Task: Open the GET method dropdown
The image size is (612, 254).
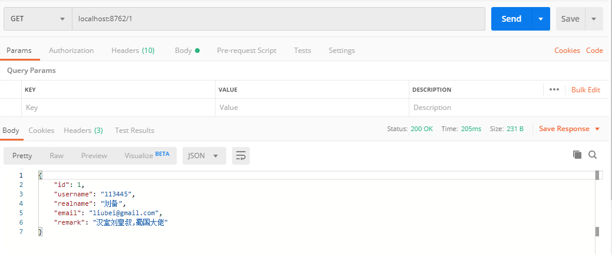Action: [38, 19]
